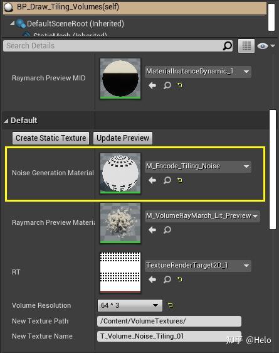This screenshot has width=279, height=353.
Task: Click the Raymarch Preview Material label
Action: tap(53, 222)
